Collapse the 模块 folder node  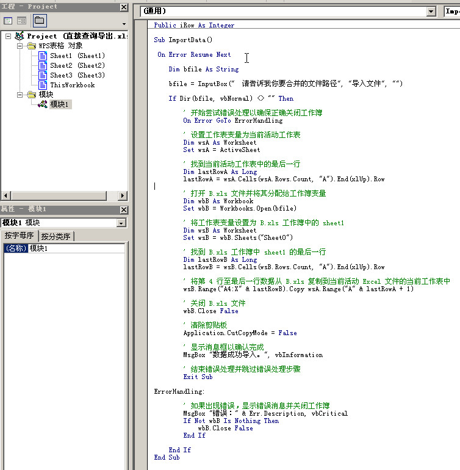(x=20, y=95)
